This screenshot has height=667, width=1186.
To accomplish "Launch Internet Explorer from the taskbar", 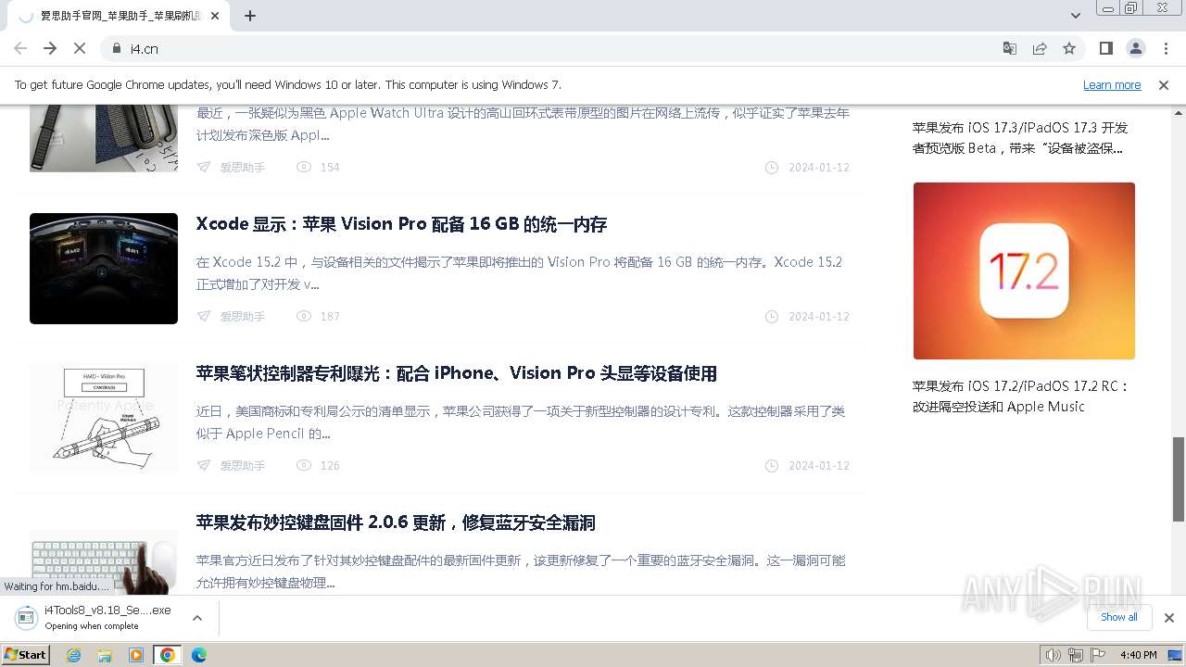I will click(73, 655).
